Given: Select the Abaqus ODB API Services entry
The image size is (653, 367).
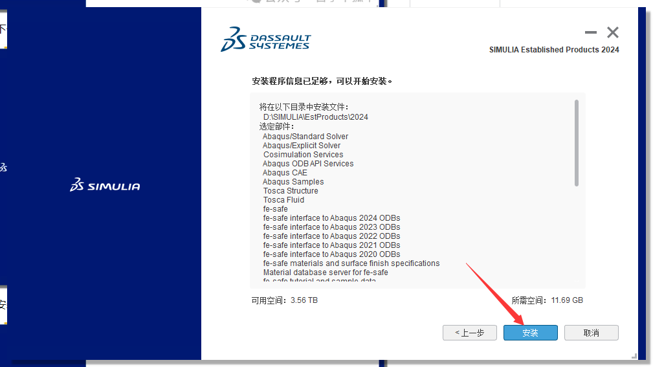Looking at the screenshot, I should click(x=308, y=164).
